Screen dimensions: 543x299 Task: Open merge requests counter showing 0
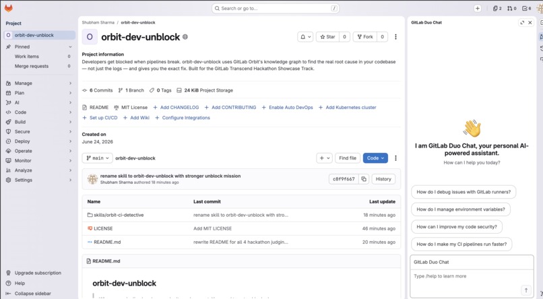512,8
